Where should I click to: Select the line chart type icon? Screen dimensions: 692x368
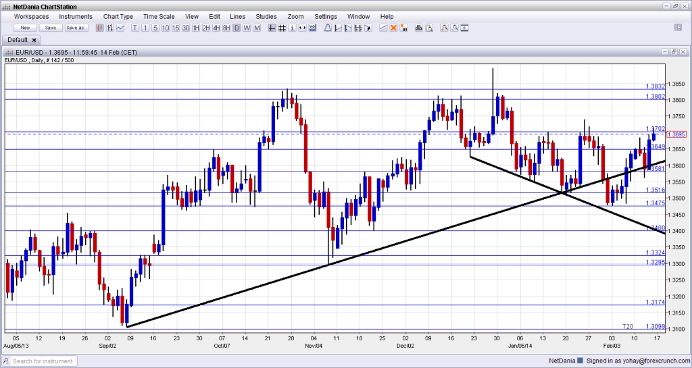pyautogui.click(x=120, y=28)
